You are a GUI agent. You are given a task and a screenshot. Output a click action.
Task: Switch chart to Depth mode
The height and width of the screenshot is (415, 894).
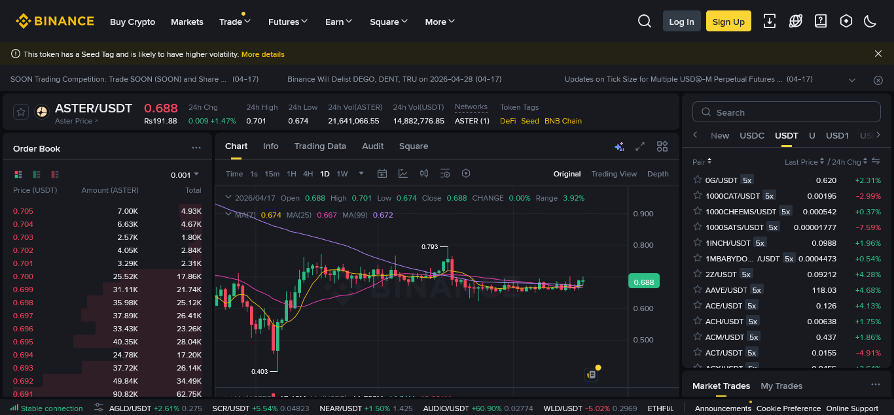tap(658, 174)
